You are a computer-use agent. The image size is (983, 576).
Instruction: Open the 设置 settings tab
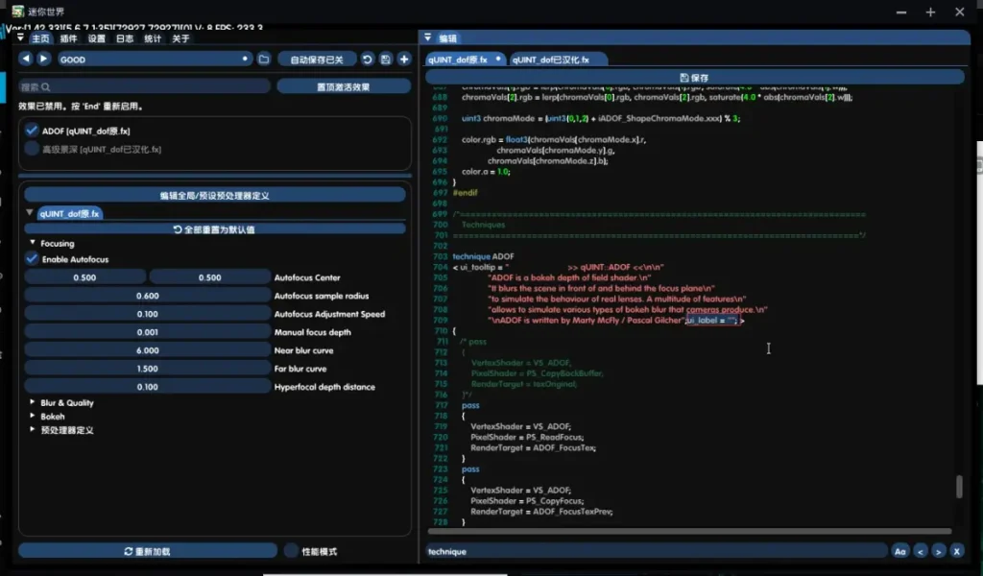97,39
